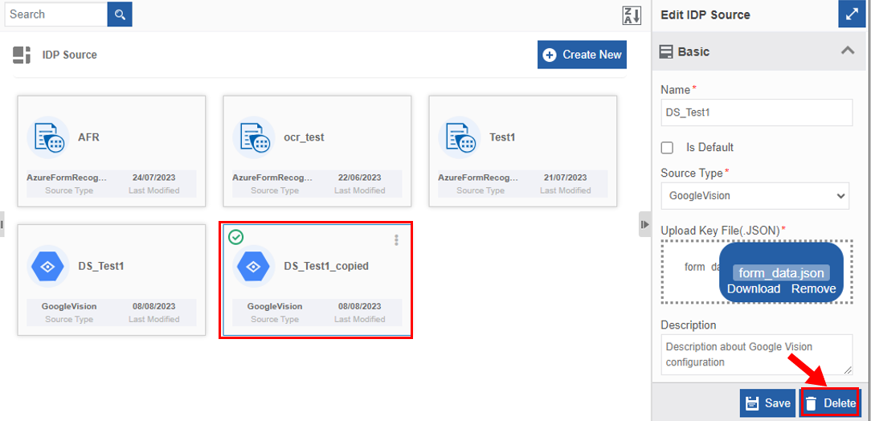Open the three-dot menu on DS_Test1_copied

396,240
